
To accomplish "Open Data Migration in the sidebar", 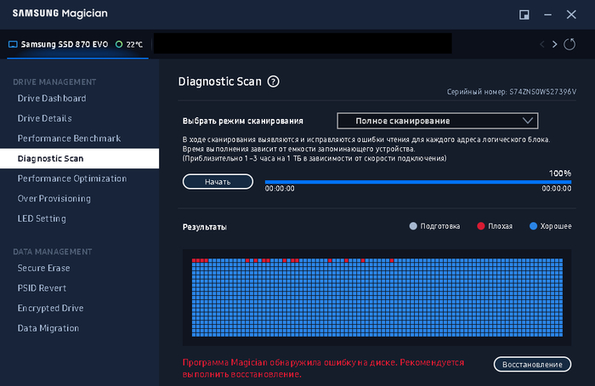I will pyautogui.click(x=48, y=328).
